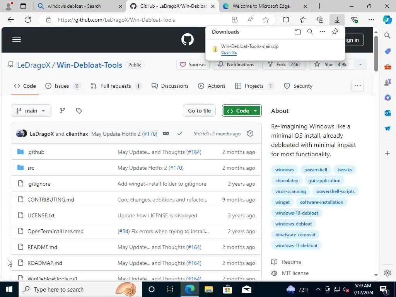Viewport: 396px width, 297px height.
Task: Open File Explorer from taskbar
Action: click(x=208, y=289)
